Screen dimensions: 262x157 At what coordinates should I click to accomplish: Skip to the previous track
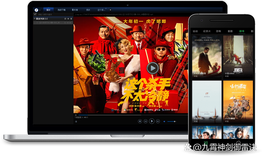coord(145,121)
